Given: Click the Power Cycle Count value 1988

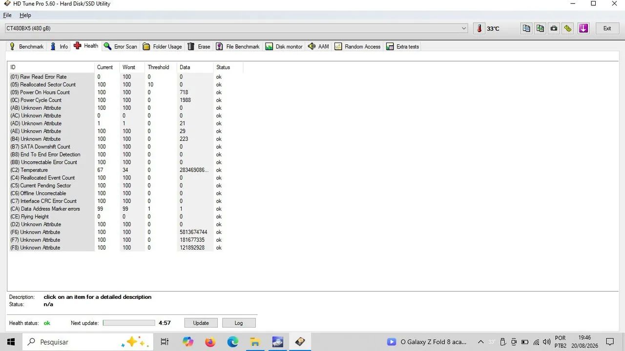Looking at the screenshot, I should click(x=185, y=100).
